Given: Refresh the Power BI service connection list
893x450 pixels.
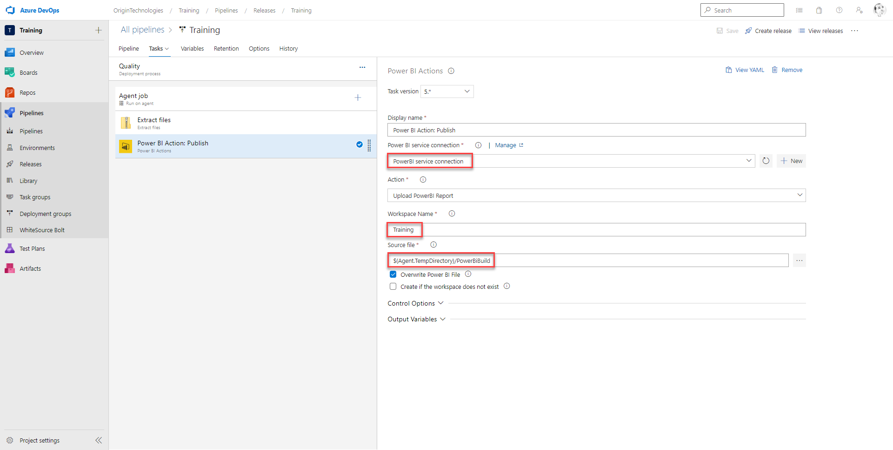Looking at the screenshot, I should click(x=766, y=161).
